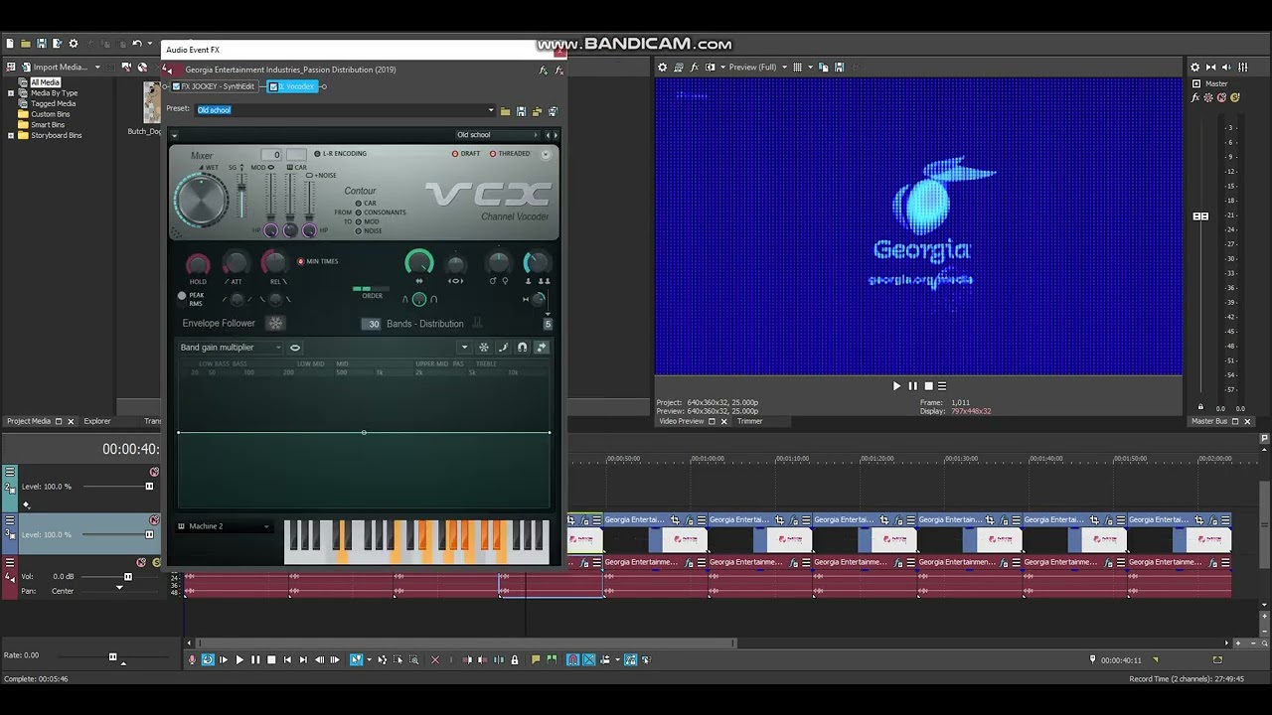Select MOD as contour source
The image size is (1272, 715).
(x=359, y=221)
